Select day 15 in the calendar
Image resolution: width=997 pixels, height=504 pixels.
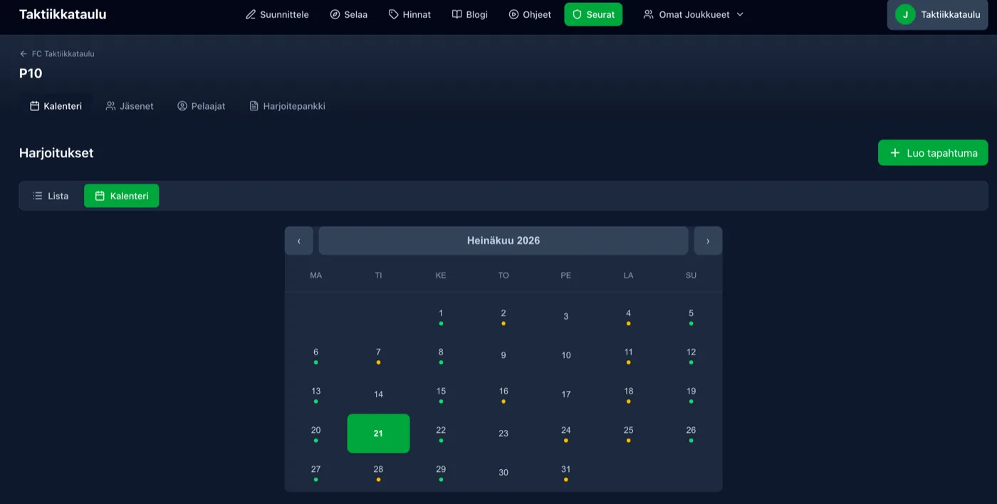(441, 394)
